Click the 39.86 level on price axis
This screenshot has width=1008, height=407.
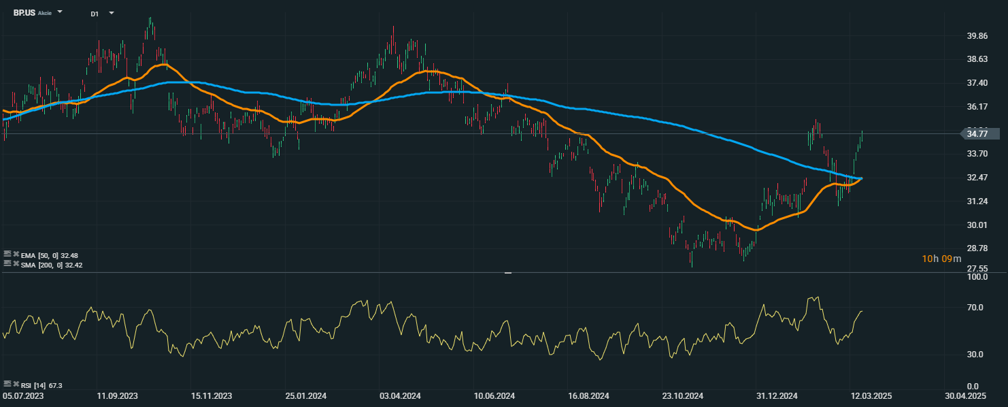coord(977,36)
